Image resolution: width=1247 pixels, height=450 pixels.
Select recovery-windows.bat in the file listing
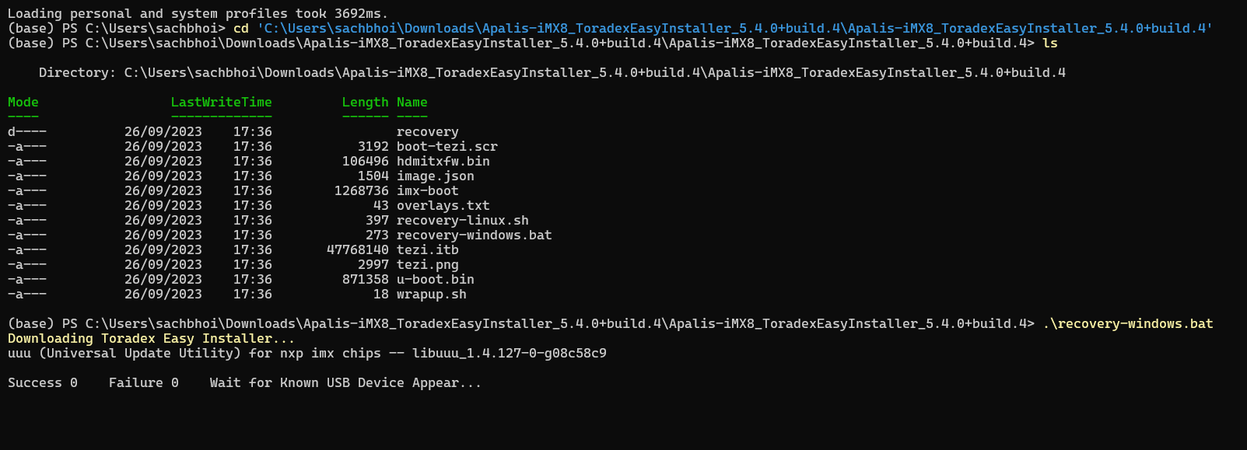[x=474, y=235]
